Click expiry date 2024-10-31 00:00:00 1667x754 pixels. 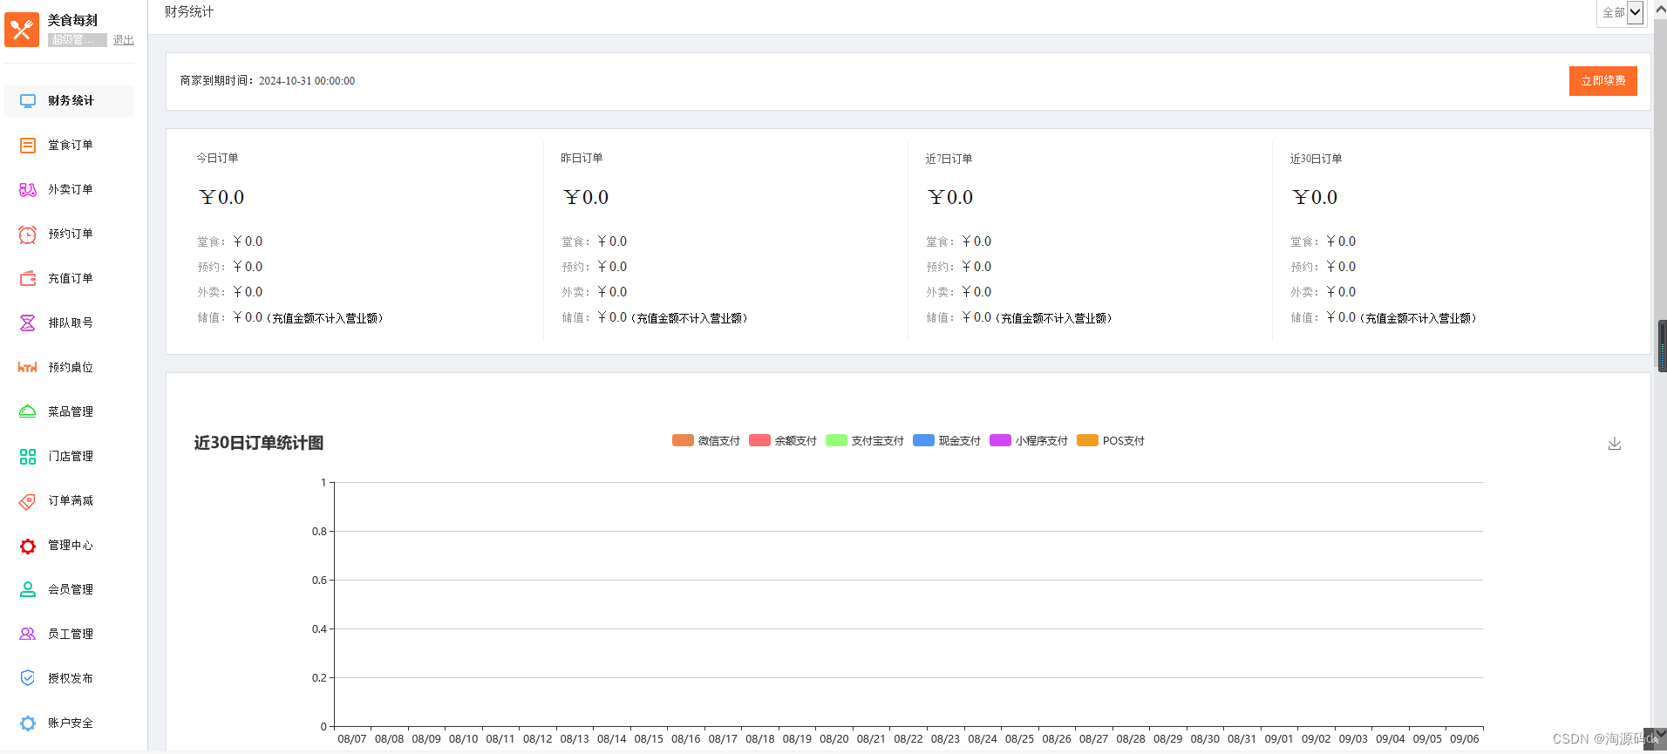307,81
